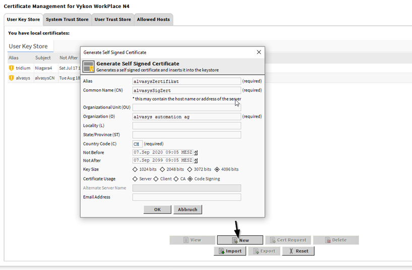Click the Alias input field

(x=187, y=81)
